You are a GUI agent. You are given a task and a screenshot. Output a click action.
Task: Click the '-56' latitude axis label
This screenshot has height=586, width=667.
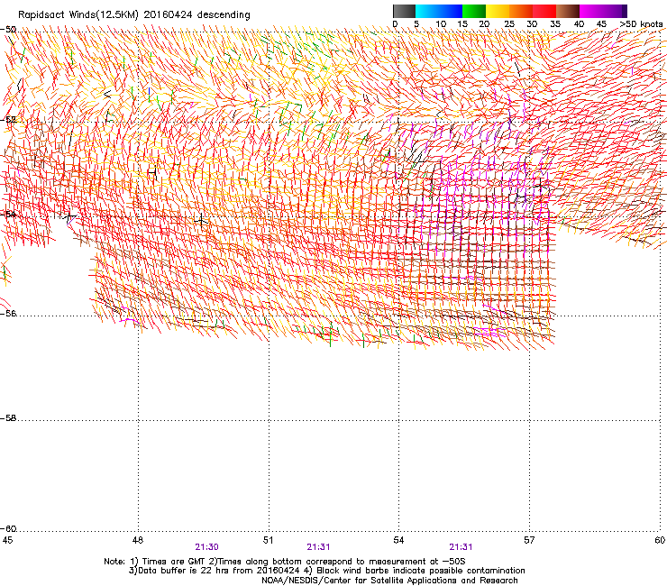(8, 314)
